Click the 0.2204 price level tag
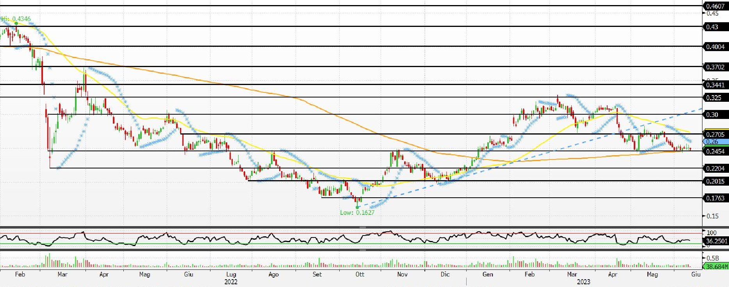 (x=715, y=168)
